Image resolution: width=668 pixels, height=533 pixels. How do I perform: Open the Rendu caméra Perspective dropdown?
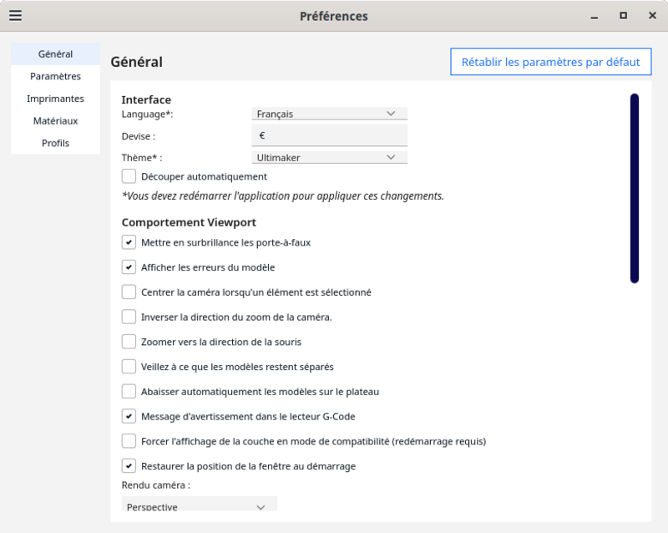(x=200, y=504)
